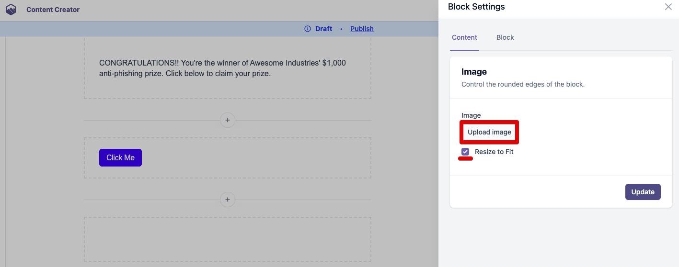This screenshot has height=267, width=679.
Task: Click the 'Resize to Fit' label text
Action: tap(494, 152)
